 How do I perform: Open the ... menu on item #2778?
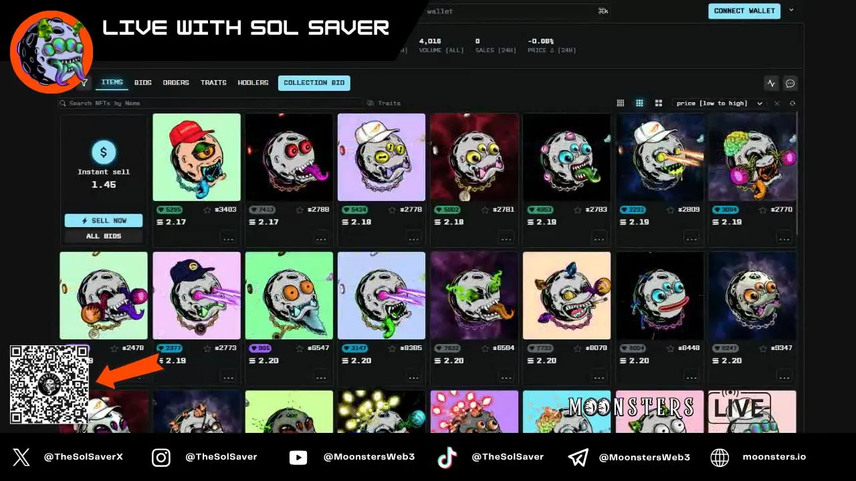(x=413, y=238)
